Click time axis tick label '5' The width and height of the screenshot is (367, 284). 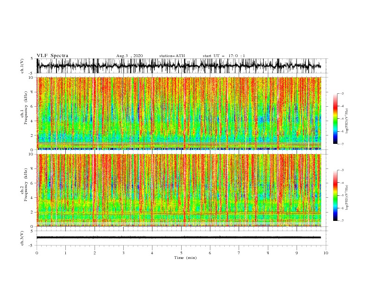(181, 253)
